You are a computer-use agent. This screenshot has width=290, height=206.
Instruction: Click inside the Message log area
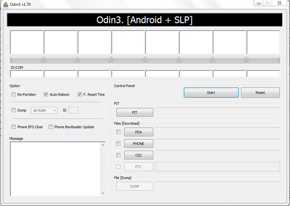[x=55, y=169]
